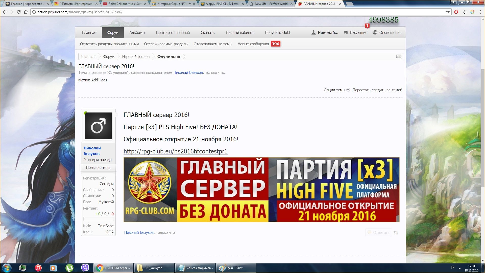Viewport: 485px width, 273px height.
Task: Open the new tab button
Action: [349, 4]
